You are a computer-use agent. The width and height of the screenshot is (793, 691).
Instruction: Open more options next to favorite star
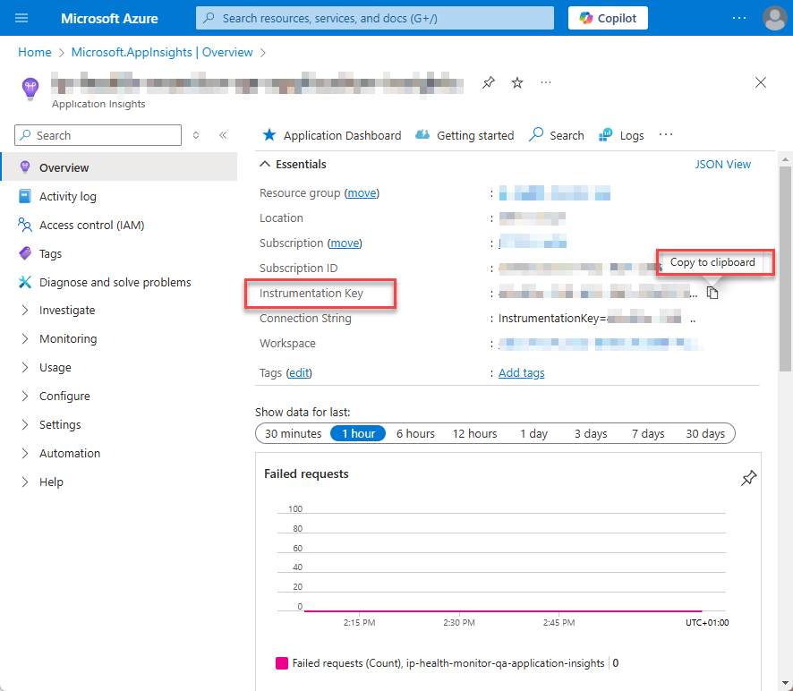pyautogui.click(x=546, y=82)
